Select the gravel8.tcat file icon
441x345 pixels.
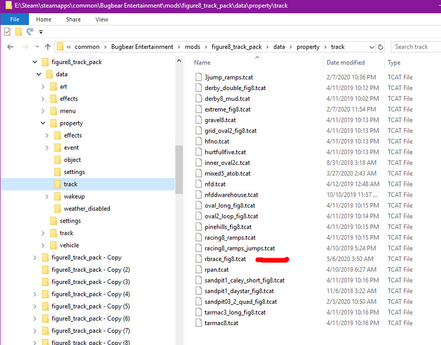198,120
